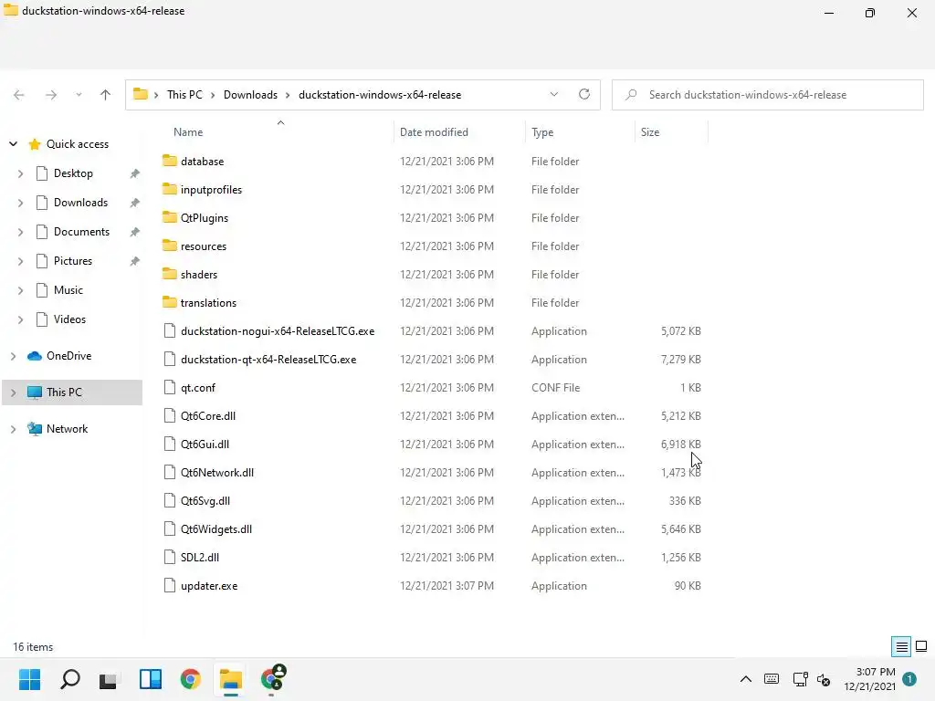Image resolution: width=935 pixels, height=701 pixels.
Task: Open Network in navigation pane
Action: coord(67,429)
